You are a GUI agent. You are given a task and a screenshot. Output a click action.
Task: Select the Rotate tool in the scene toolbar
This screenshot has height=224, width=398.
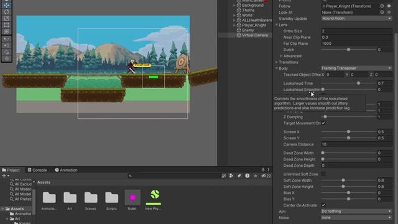pos(7,12)
